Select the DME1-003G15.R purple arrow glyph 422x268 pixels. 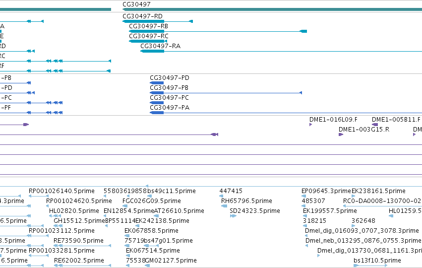tap(341, 134)
